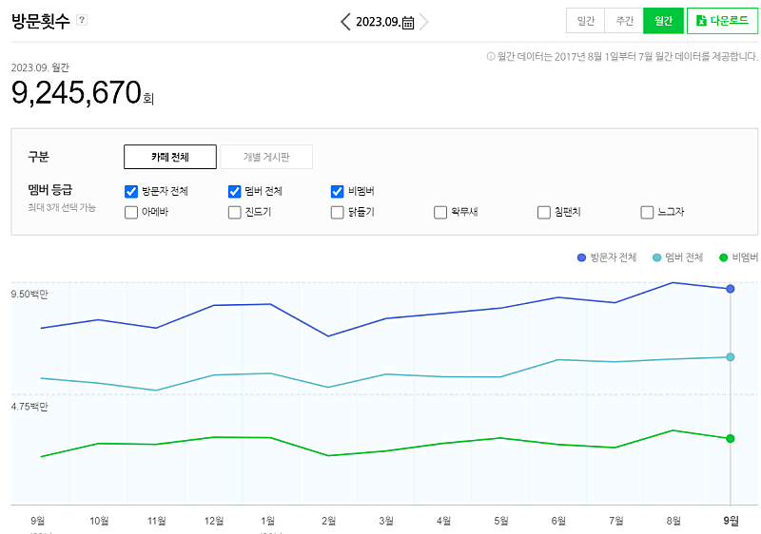The width and height of the screenshot is (761, 534).
Task: Open the calendar date picker icon
Action: [408, 22]
